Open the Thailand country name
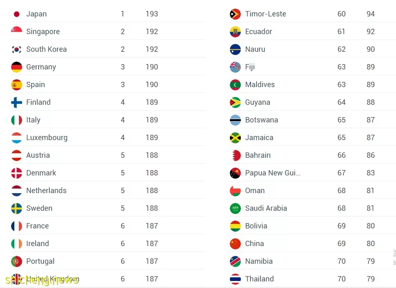The height and width of the screenshot is (288, 396). tap(259, 279)
